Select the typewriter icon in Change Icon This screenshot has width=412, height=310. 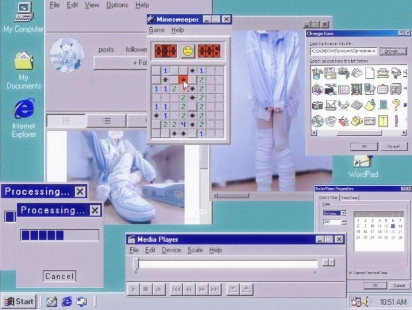[x=383, y=73]
